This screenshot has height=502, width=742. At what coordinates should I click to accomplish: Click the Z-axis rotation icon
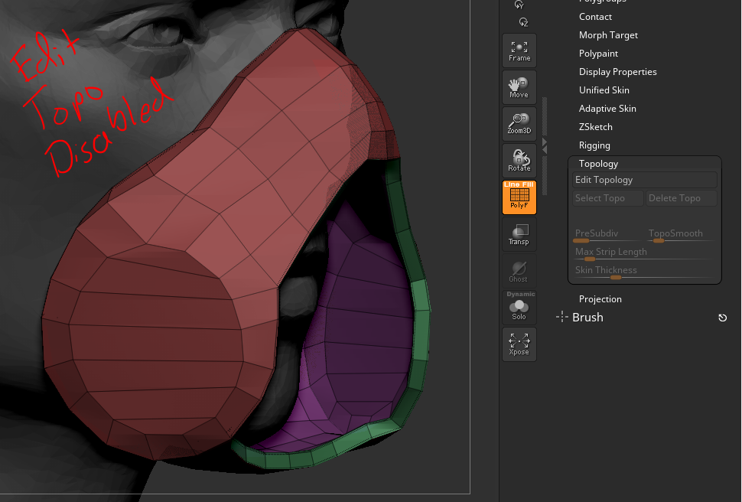(x=523, y=22)
